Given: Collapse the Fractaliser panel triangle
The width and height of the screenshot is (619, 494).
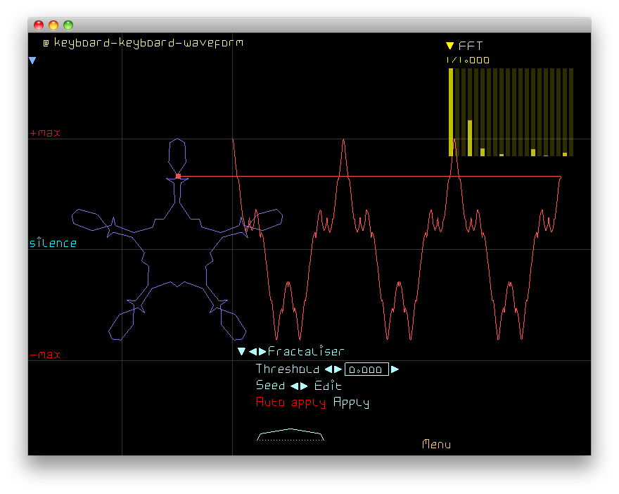Looking at the screenshot, I should 241,351.
